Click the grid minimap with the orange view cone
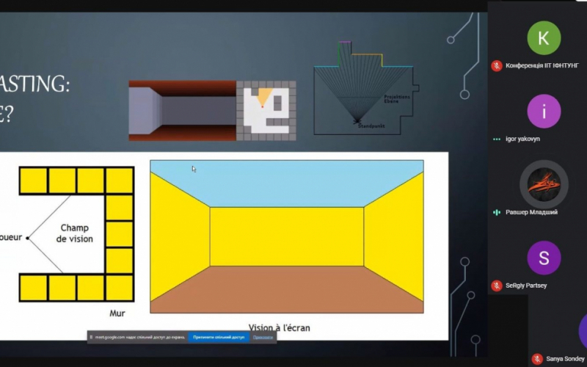This screenshot has height=367, width=587. 266,111
